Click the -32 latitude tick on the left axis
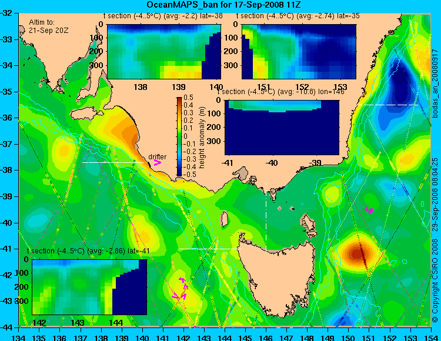The width and height of the screenshot is (441, 341). 6,13
